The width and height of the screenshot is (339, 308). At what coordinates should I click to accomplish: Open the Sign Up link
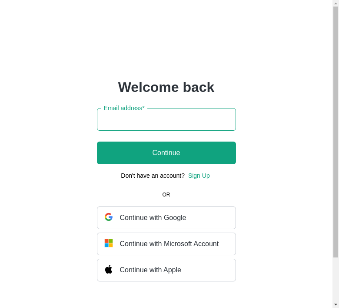[x=199, y=176]
